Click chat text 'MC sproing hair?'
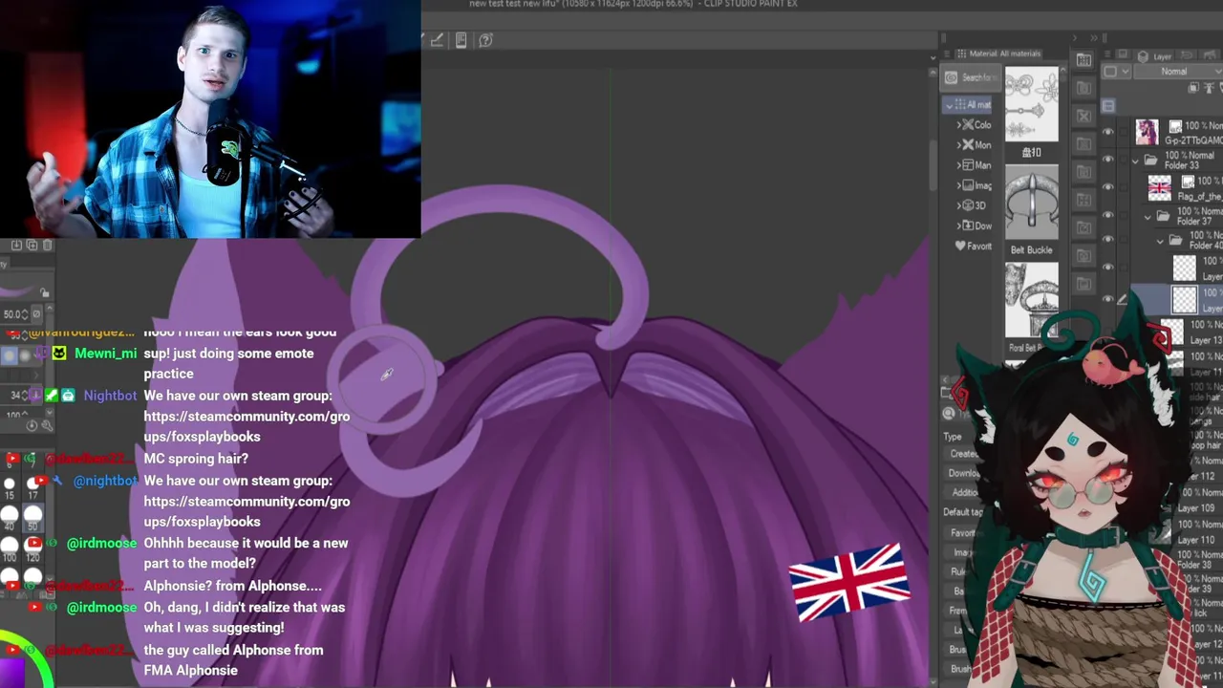The height and width of the screenshot is (688, 1223). (196, 459)
